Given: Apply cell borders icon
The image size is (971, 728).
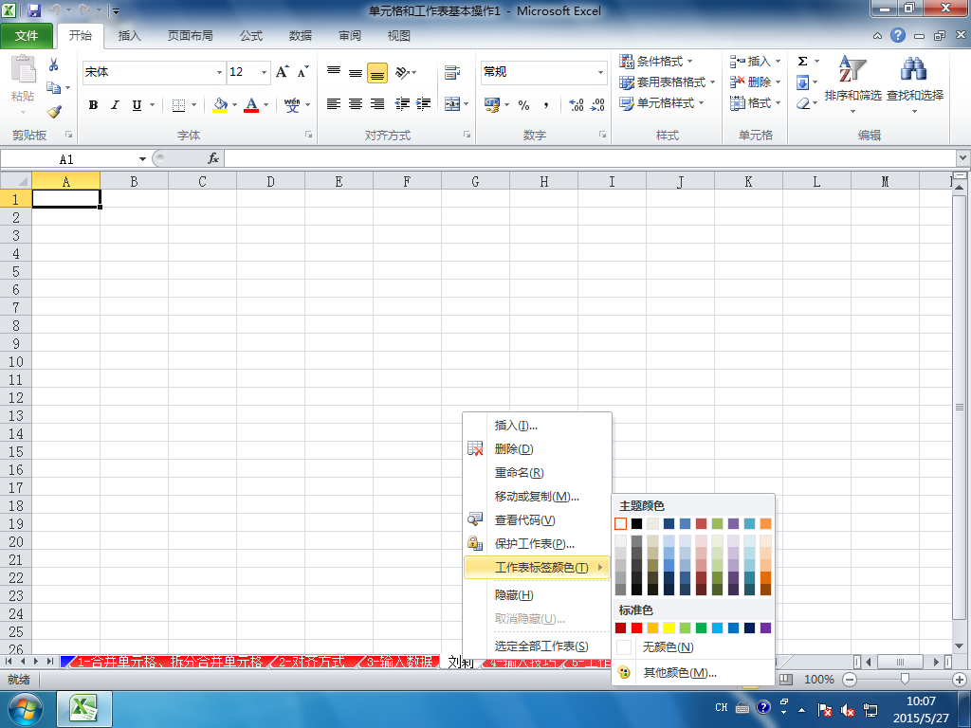Looking at the screenshot, I should coord(178,105).
